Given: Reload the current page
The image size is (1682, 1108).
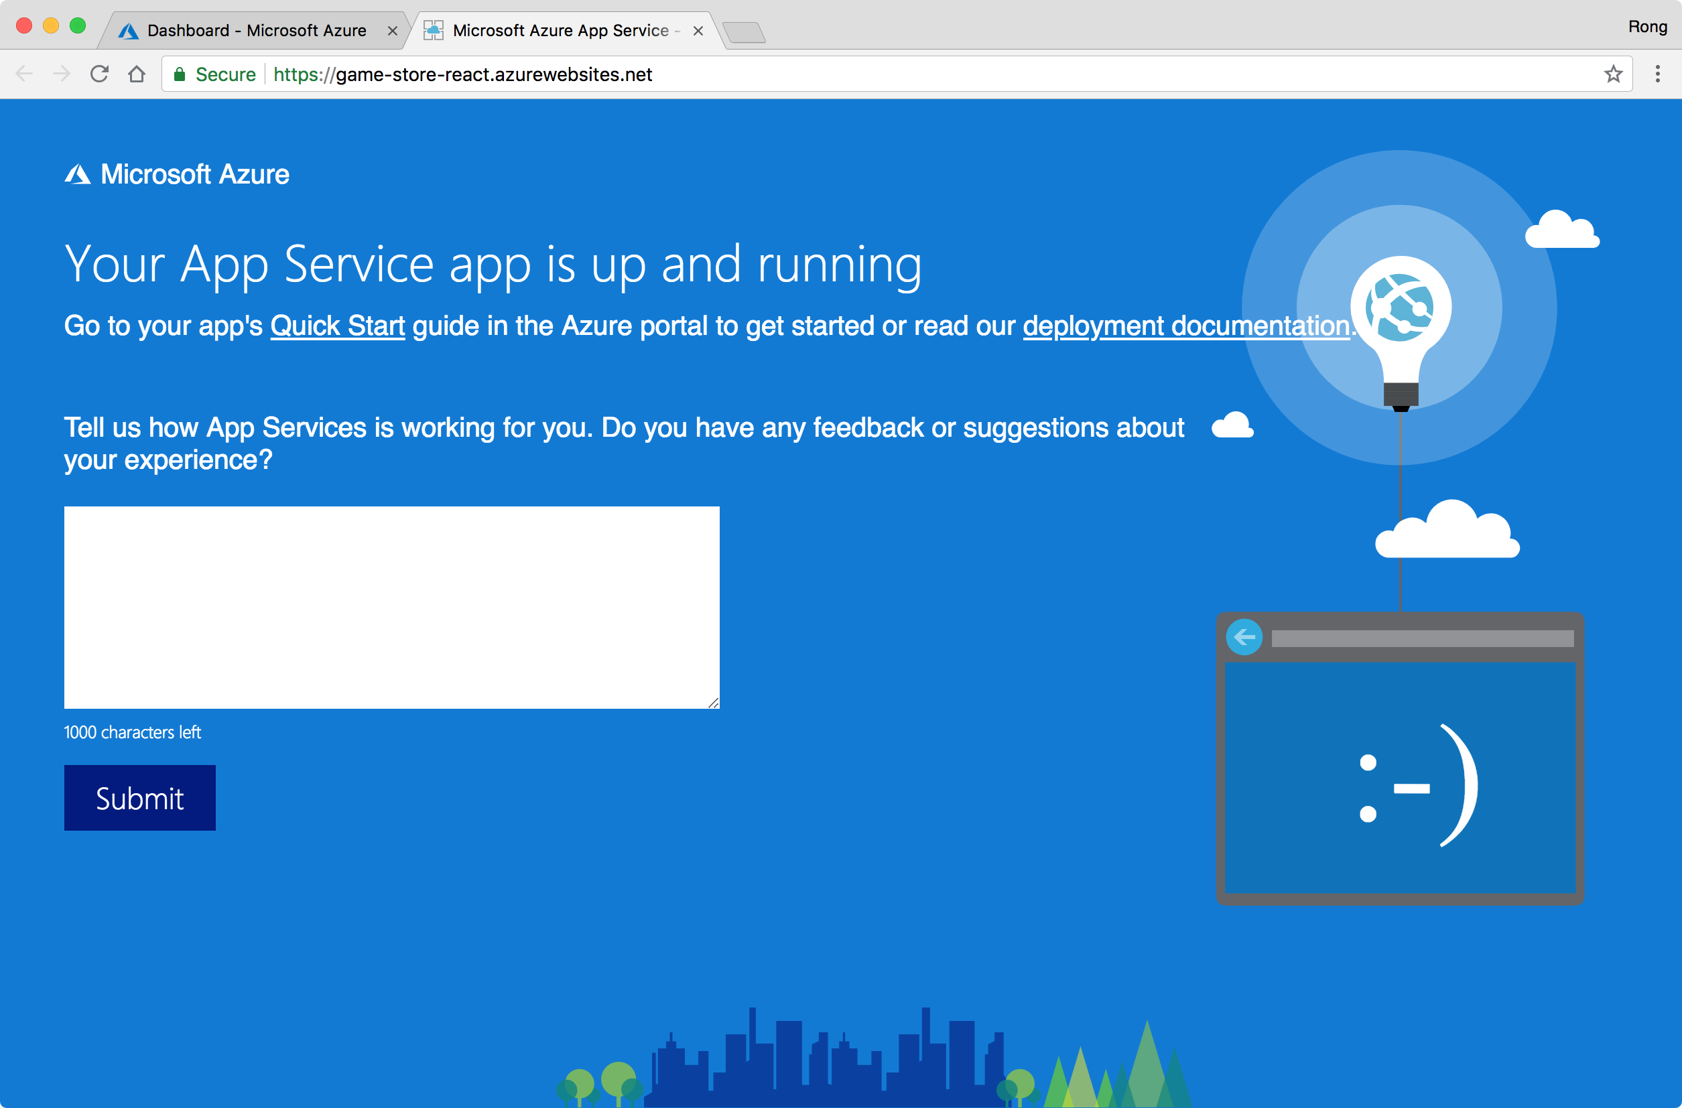Looking at the screenshot, I should 100,74.
